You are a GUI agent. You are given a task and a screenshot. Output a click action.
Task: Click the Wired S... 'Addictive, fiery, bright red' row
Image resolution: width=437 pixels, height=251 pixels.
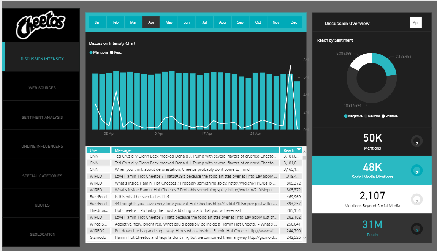coord(195,224)
